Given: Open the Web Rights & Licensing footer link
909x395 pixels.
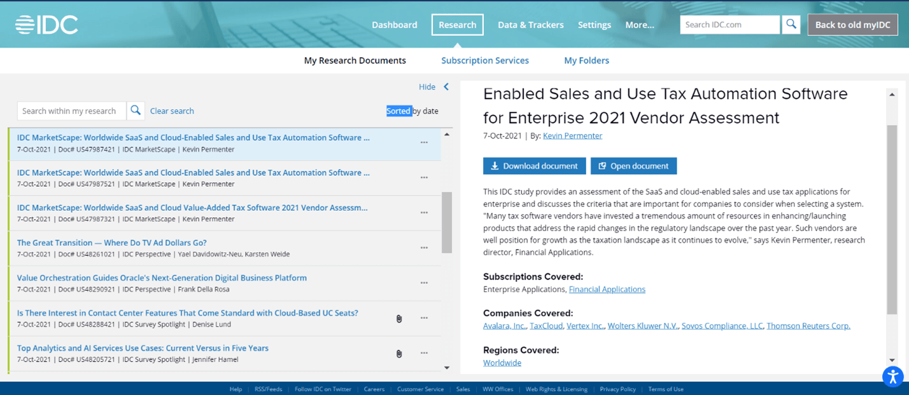Looking at the screenshot, I should 556,389.
